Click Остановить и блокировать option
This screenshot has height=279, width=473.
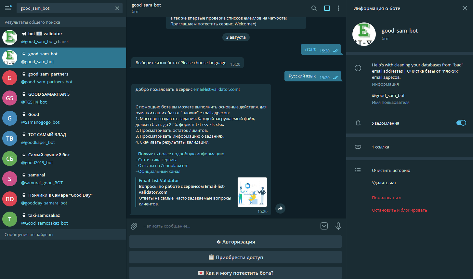point(400,210)
